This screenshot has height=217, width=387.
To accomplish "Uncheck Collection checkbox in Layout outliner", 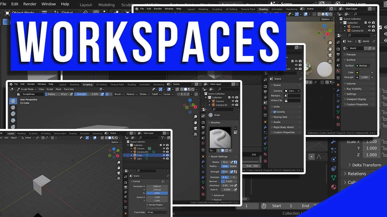I will (160, 145).
